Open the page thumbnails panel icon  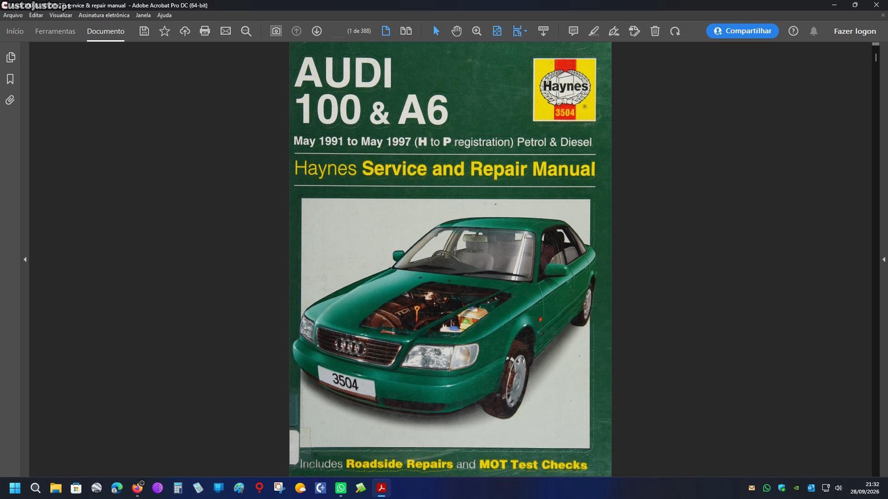pyautogui.click(x=11, y=57)
